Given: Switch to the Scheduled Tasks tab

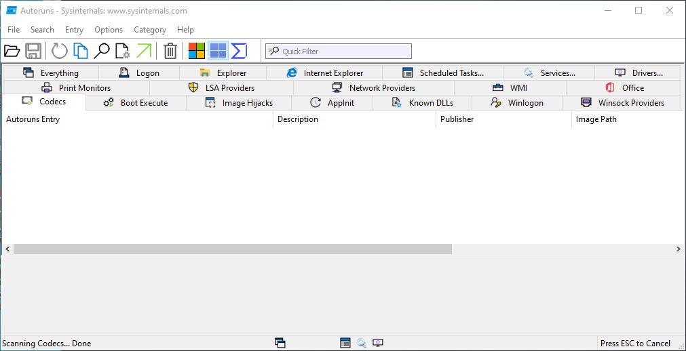Looking at the screenshot, I should coord(443,73).
